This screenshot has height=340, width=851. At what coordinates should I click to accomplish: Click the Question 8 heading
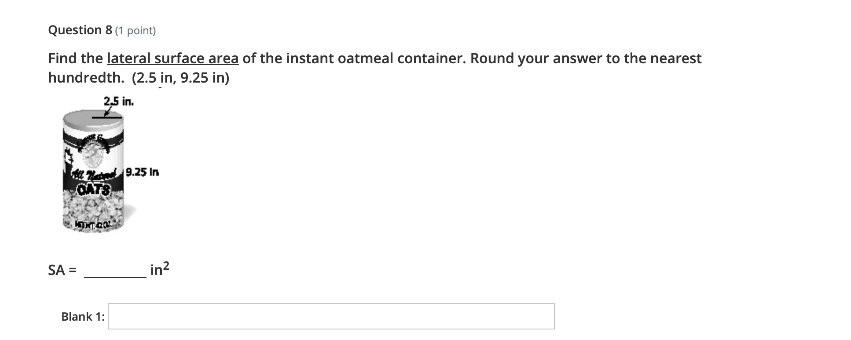point(80,30)
